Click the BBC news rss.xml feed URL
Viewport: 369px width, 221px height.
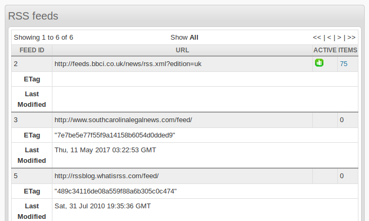(128, 64)
